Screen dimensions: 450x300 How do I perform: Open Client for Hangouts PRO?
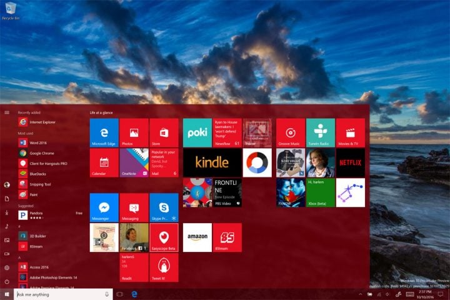[51, 163]
